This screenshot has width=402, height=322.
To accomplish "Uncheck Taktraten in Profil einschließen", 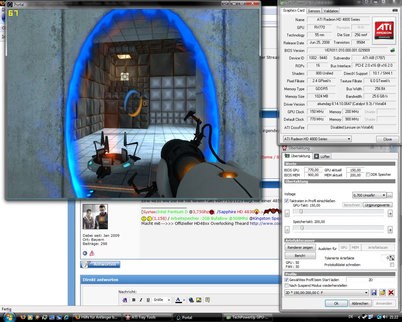I will tap(286, 201).
